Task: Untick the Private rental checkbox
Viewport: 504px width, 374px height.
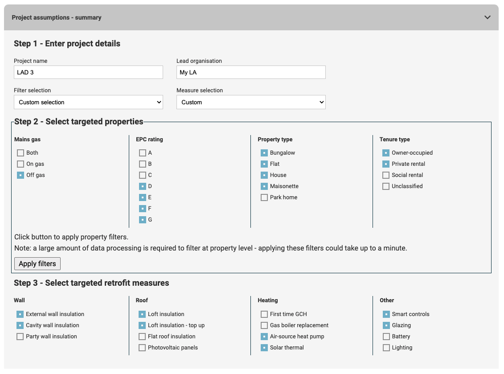Action: 386,164
